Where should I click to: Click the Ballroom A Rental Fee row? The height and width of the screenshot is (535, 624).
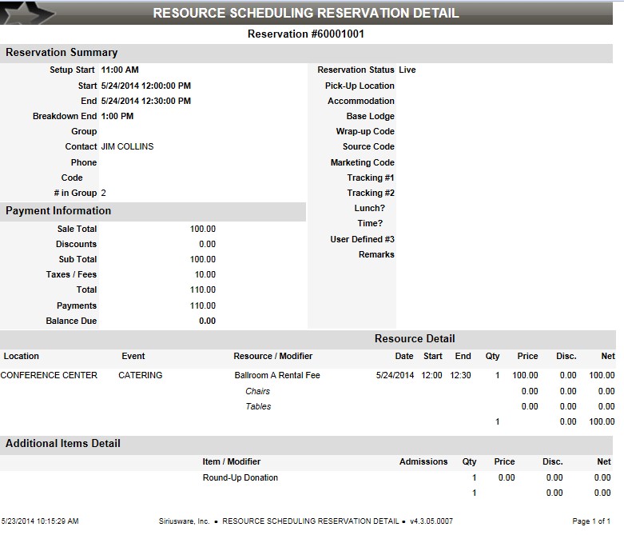(277, 375)
